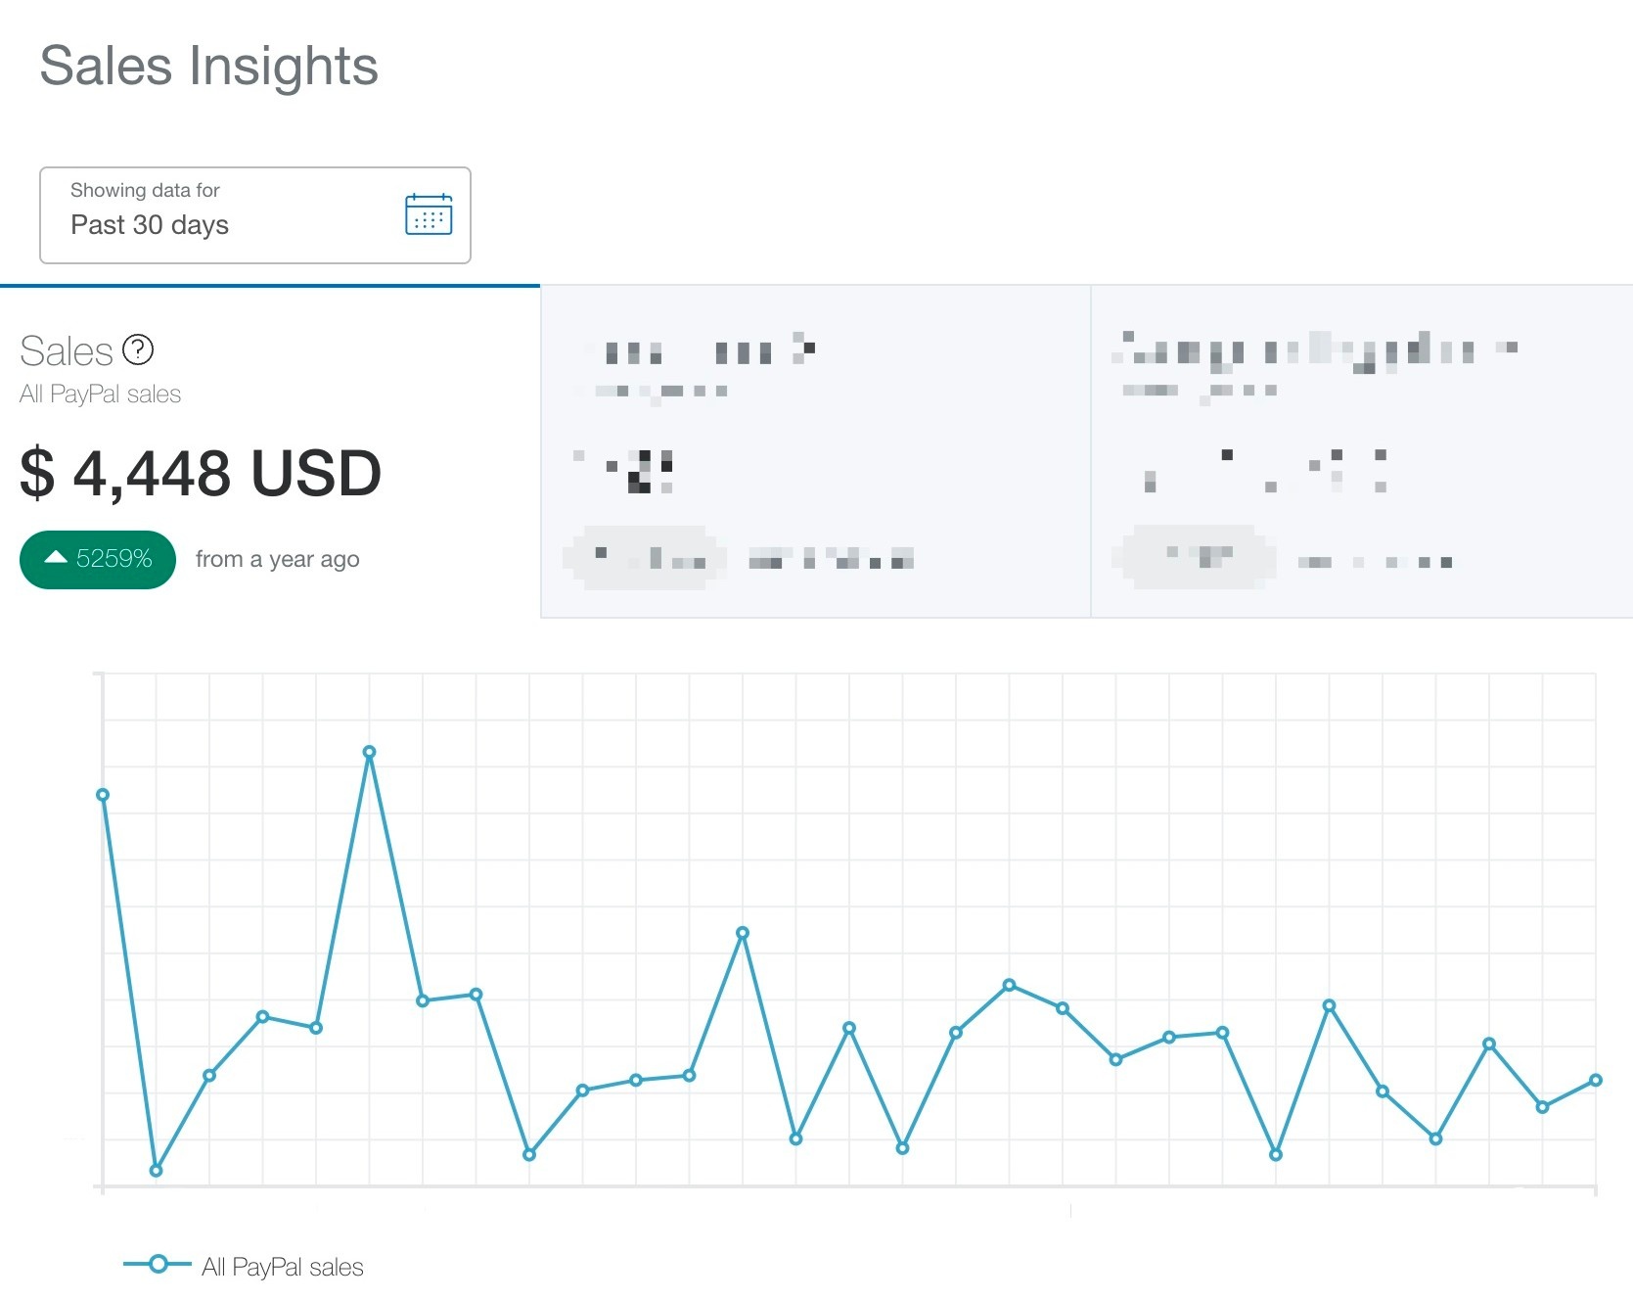Click the $ 4,448 USD sales total

201,474
